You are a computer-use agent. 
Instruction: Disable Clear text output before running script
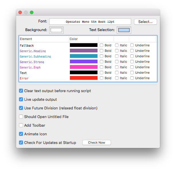pos(21,91)
